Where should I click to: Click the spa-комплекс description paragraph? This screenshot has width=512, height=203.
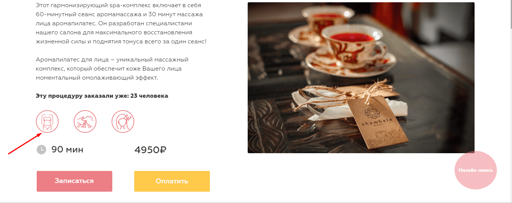coord(121,24)
